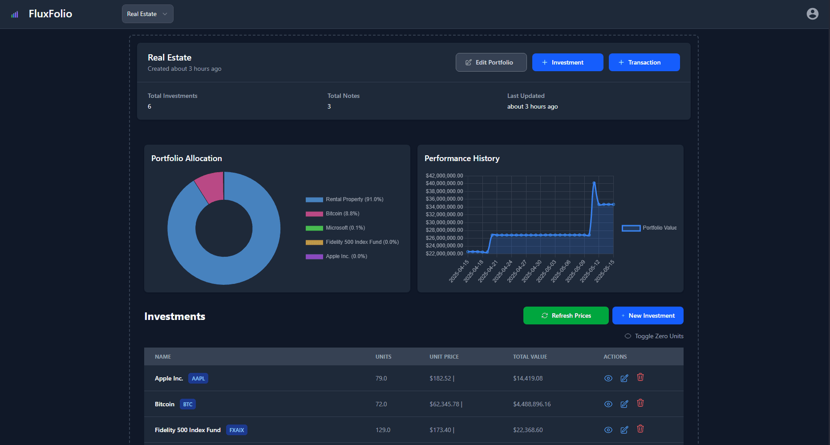The width and height of the screenshot is (830, 445).
Task: Enable the Toggle Zero Units option
Action: (x=628, y=336)
